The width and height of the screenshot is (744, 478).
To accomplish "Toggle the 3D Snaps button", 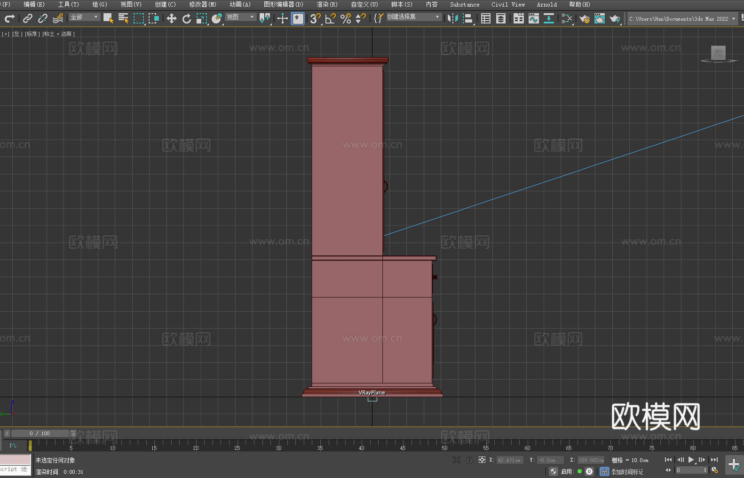I will tap(315, 18).
